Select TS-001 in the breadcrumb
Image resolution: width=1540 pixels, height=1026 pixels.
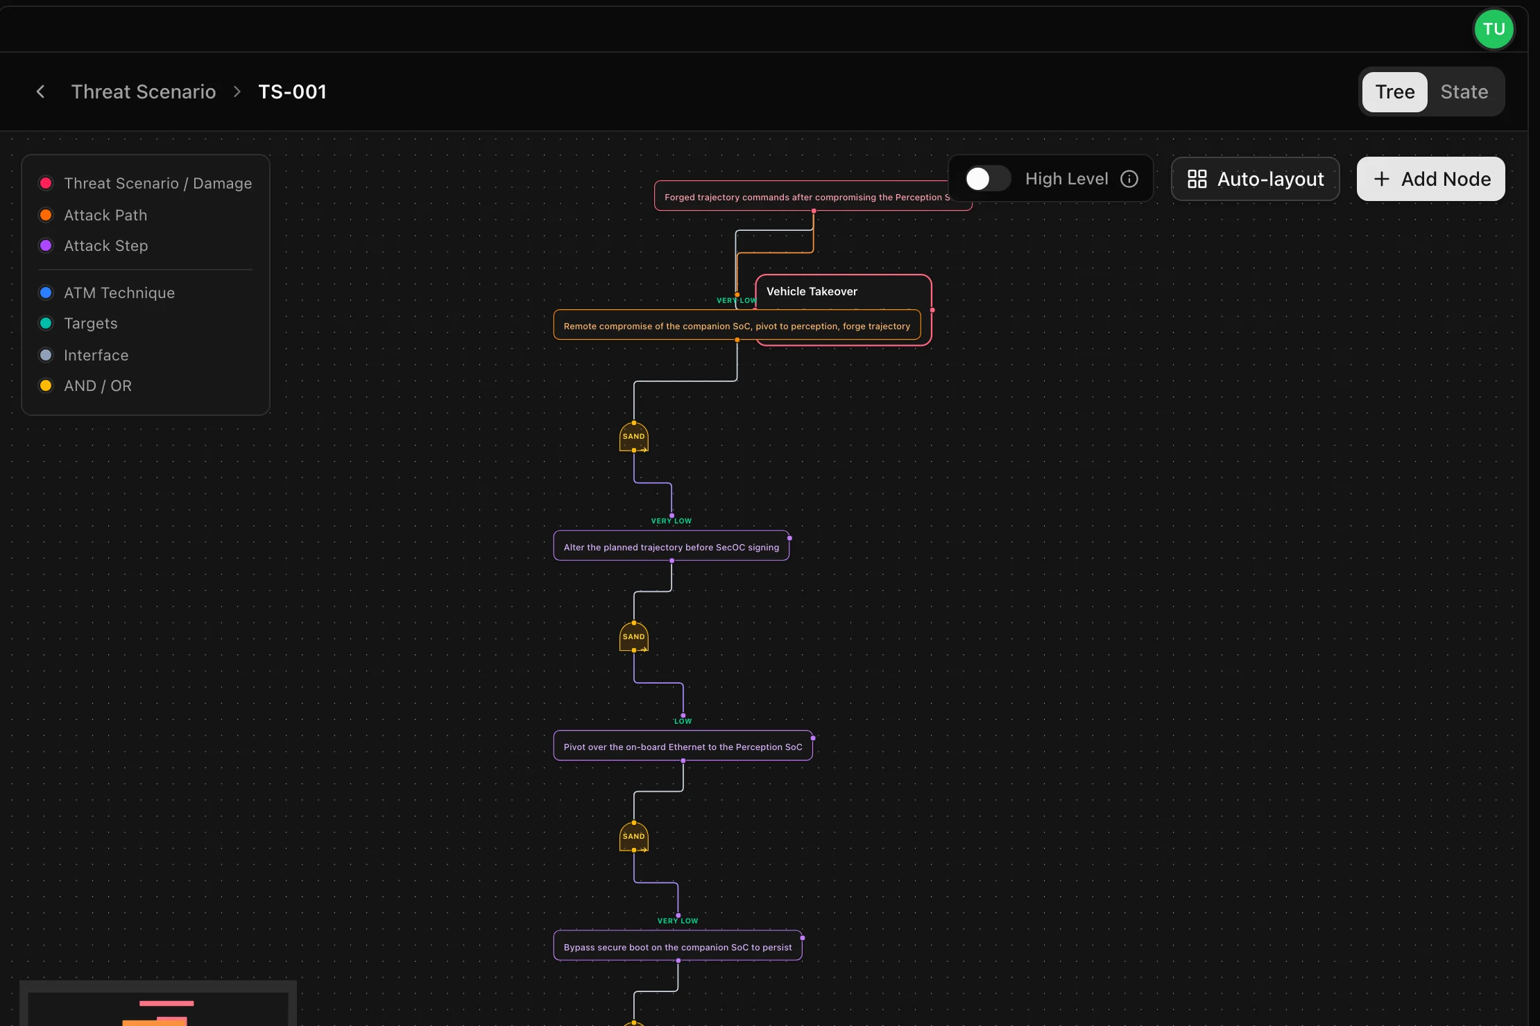coord(292,92)
